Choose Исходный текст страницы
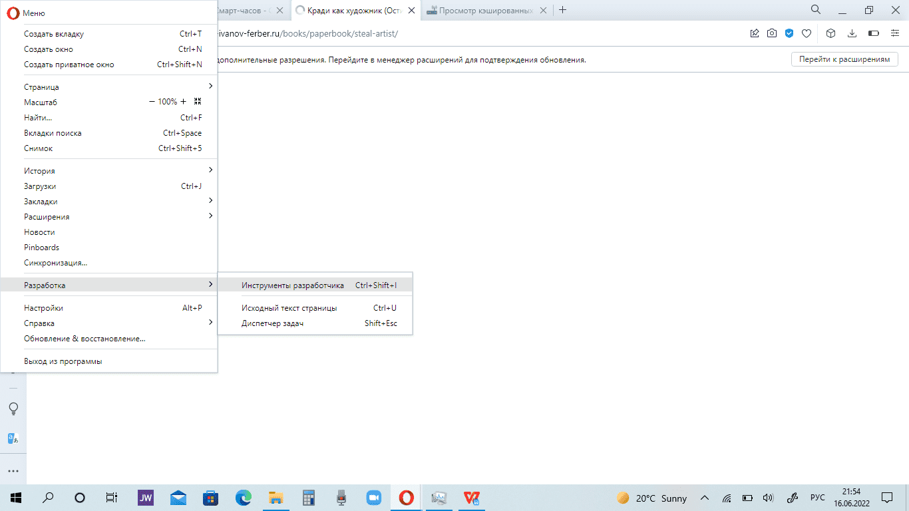The image size is (909, 511). tap(289, 308)
